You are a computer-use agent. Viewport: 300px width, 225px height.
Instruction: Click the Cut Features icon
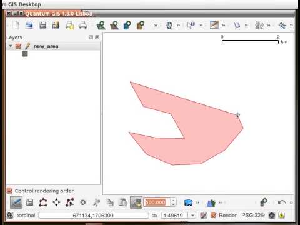click(x=96, y=202)
